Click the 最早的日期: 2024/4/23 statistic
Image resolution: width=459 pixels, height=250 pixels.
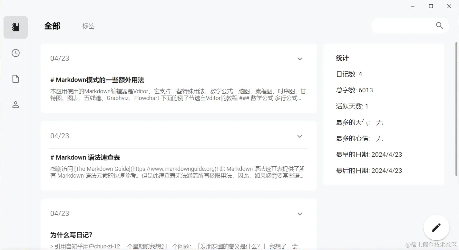point(369,154)
